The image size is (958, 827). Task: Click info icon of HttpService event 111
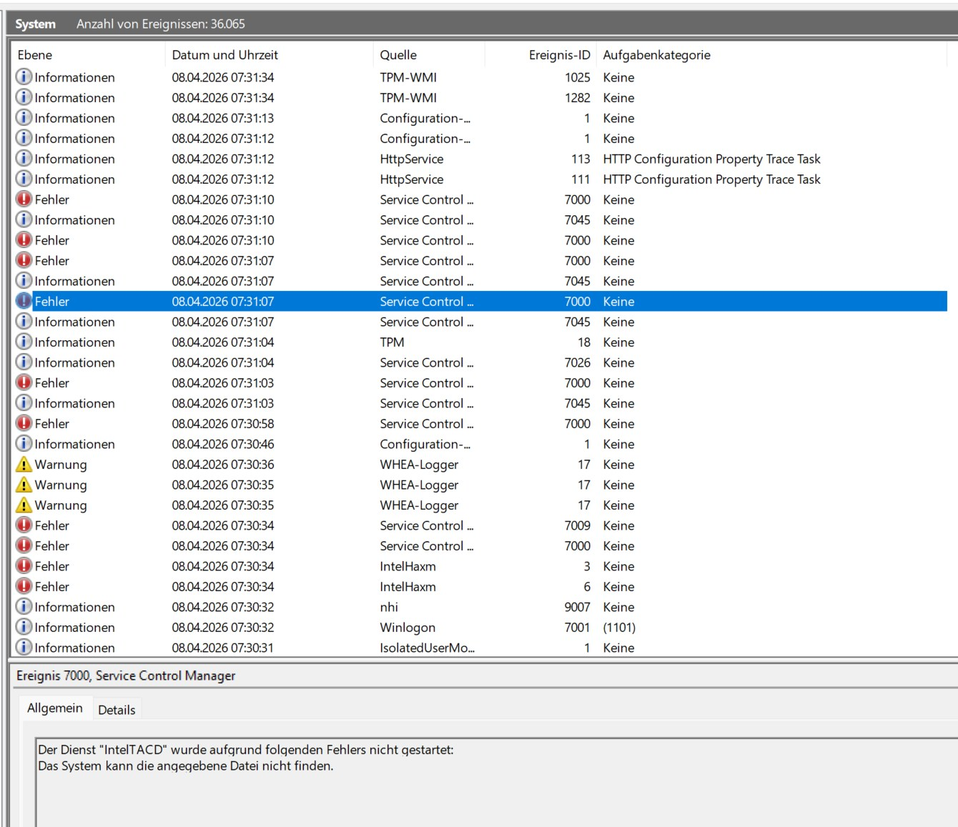coord(24,179)
